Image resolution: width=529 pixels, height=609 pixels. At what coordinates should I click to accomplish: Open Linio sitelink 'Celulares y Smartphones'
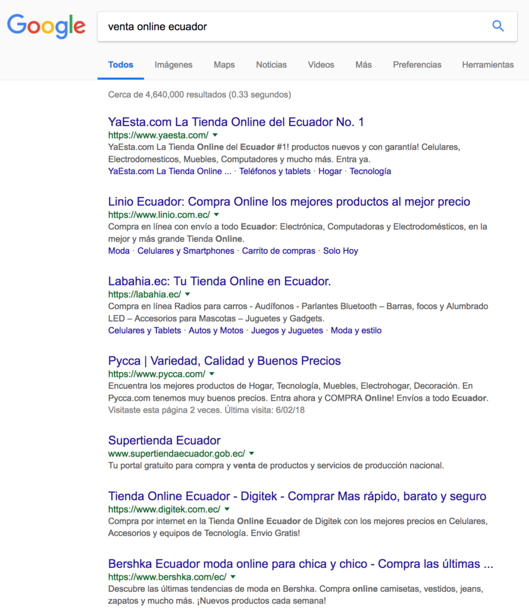(186, 251)
